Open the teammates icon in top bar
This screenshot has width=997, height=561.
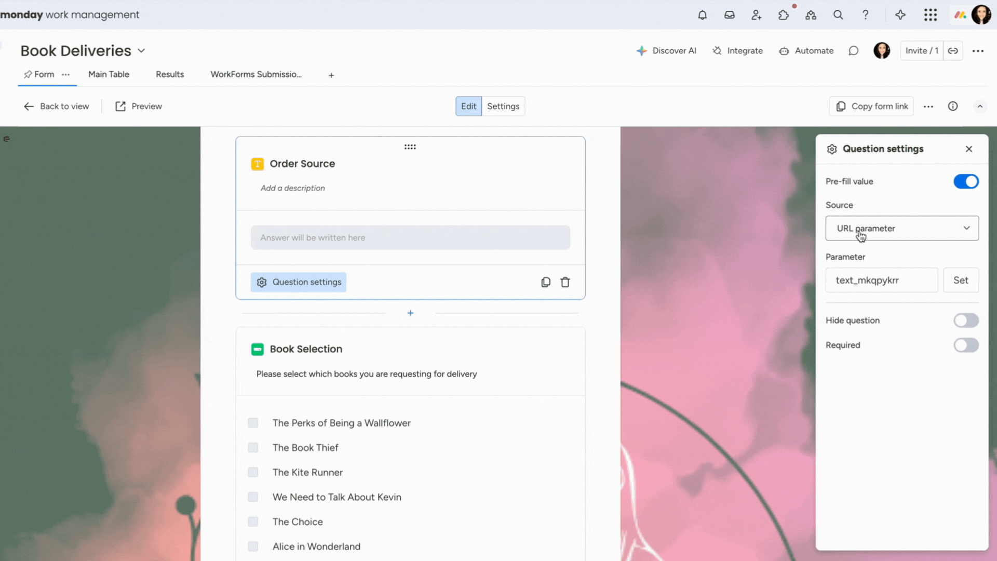(811, 15)
